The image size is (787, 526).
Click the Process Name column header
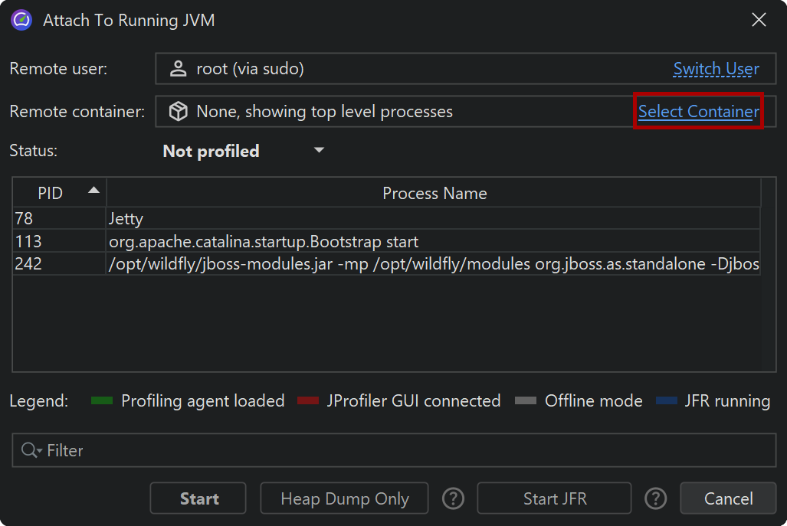pos(434,193)
